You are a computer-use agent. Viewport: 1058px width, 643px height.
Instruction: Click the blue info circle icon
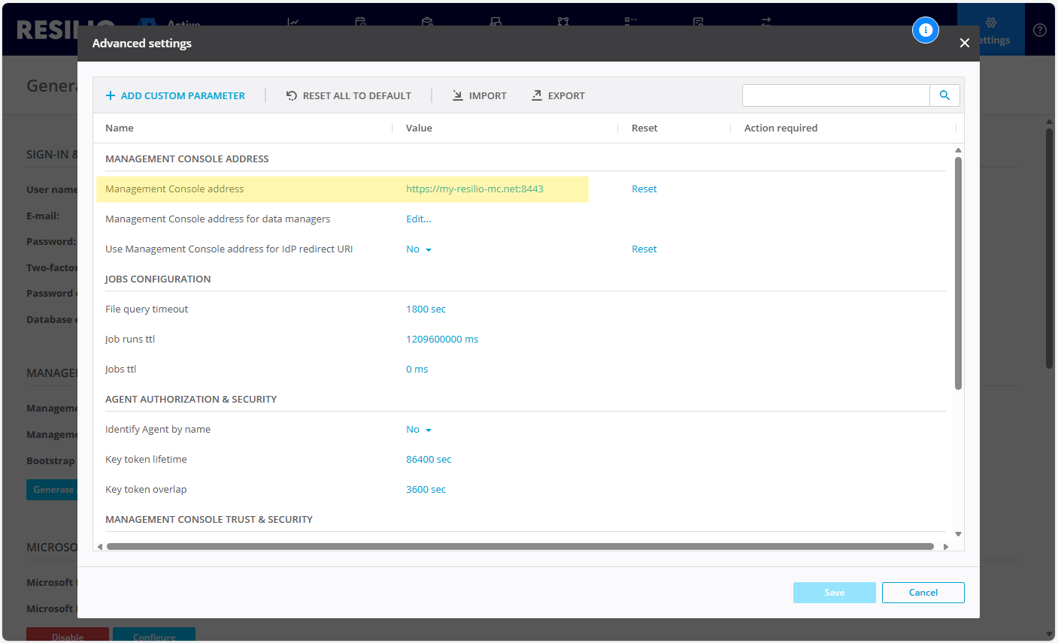pyautogui.click(x=926, y=30)
